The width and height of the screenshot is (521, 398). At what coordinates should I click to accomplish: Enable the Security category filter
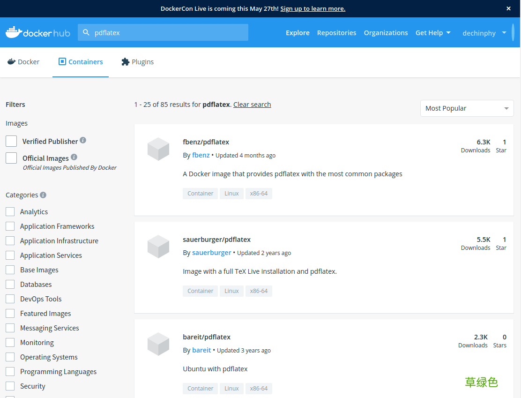[10, 386]
